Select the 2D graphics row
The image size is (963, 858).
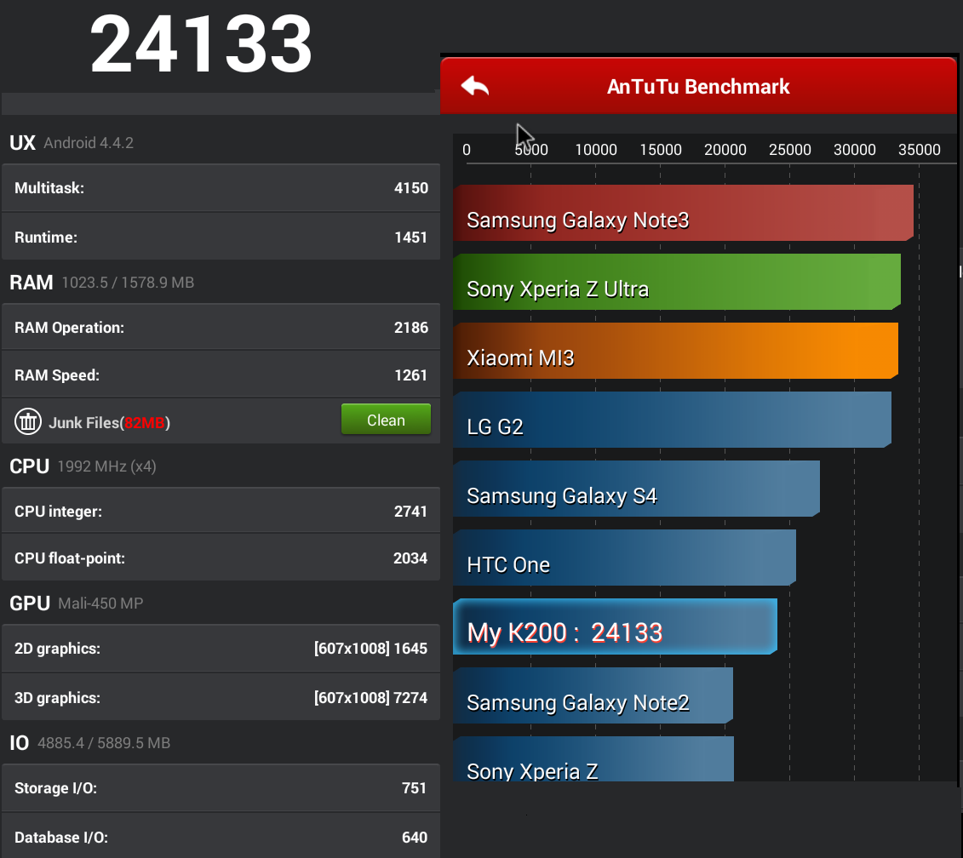(x=221, y=649)
